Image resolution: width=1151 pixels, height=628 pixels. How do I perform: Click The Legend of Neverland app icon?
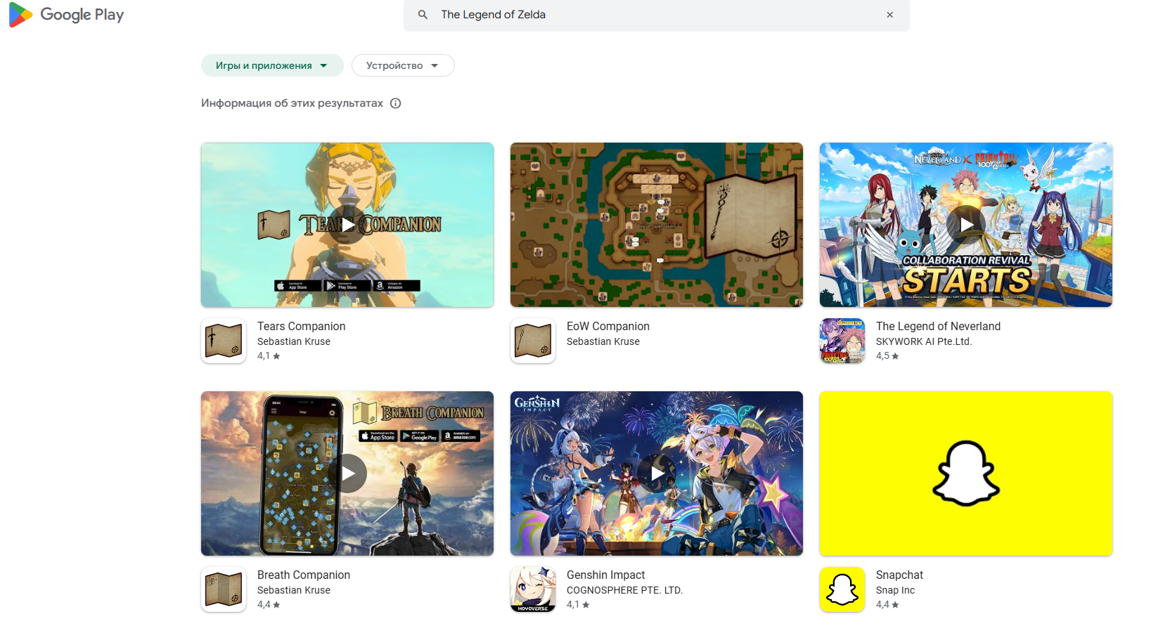(x=842, y=341)
